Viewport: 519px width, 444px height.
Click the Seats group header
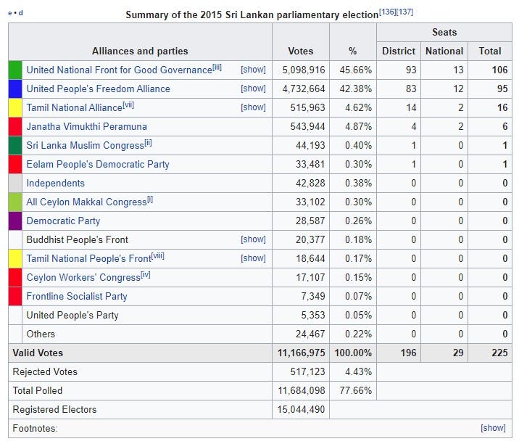tap(444, 32)
